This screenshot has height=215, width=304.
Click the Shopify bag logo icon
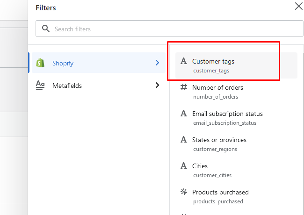point(41,63)
